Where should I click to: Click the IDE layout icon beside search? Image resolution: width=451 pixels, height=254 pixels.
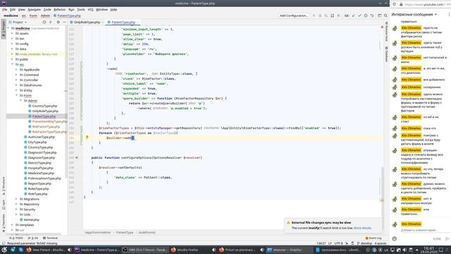click(x=379, y=16)
